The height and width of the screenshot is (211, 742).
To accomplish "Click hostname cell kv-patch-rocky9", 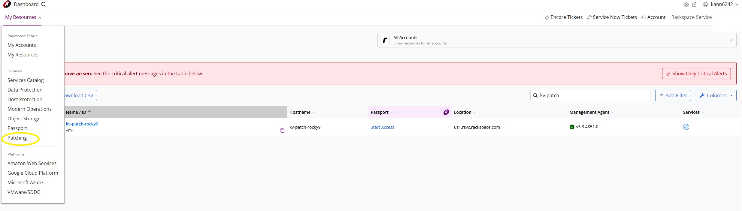I will [305, 127].
